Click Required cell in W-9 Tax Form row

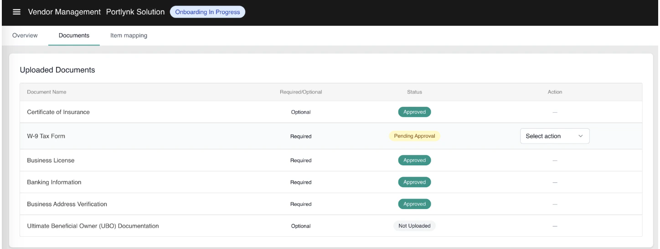pyautogui.click(x=301, y=136)
